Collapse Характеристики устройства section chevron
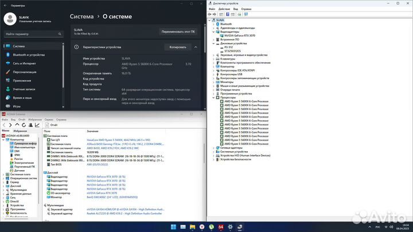Screen dimensions: 413x232 pyautogui.click(x=196, y=47)
